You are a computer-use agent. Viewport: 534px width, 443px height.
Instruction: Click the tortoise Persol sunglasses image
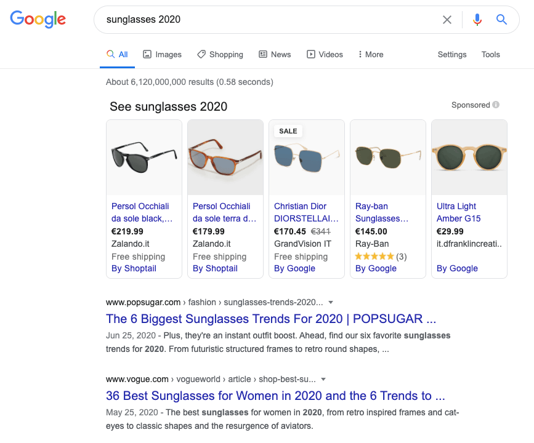pyautogui.click(x=225, y=157)
